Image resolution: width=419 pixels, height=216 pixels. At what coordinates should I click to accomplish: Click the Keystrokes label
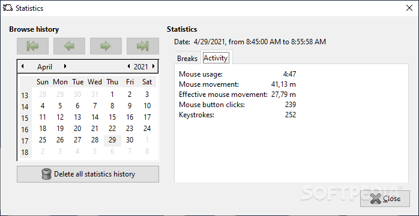pyautogui.click(x=197, y=115)
